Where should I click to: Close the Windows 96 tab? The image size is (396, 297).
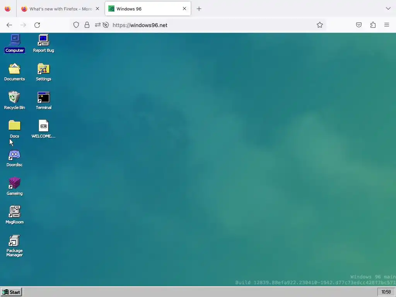[184, 9]
